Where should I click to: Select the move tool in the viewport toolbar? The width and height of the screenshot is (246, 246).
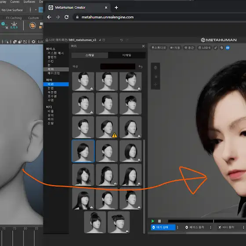pos(156,85)
